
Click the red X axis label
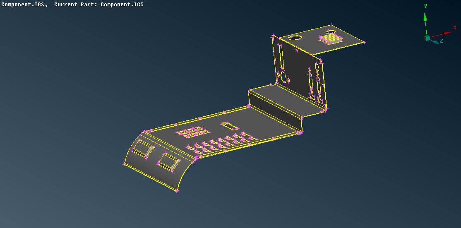tap(454, 28)
